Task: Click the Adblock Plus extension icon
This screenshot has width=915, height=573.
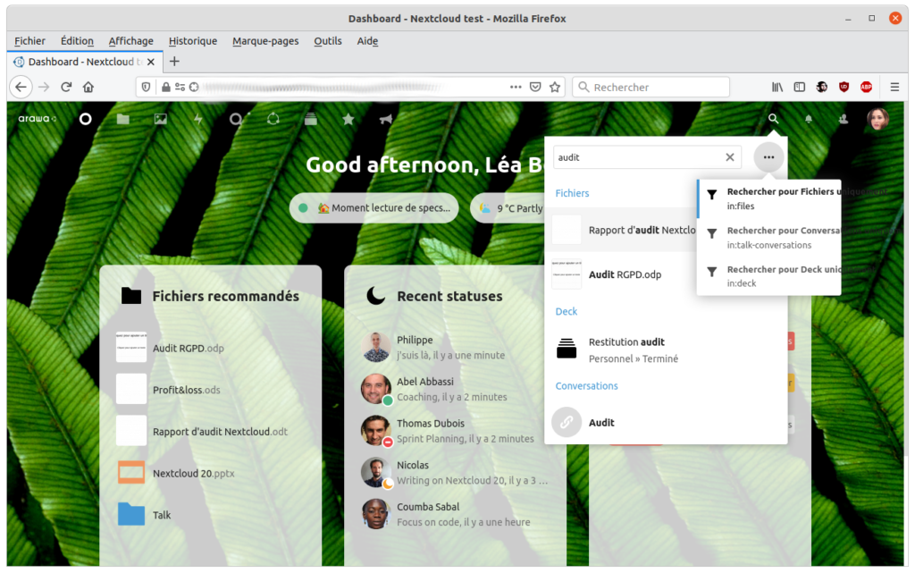Action: pos(866,87)
